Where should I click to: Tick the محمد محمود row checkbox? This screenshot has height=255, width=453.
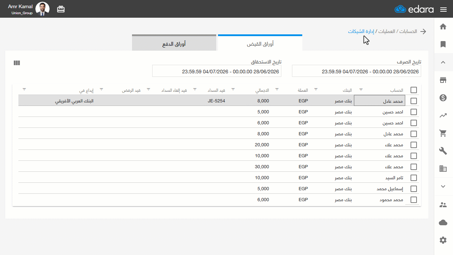414,200
